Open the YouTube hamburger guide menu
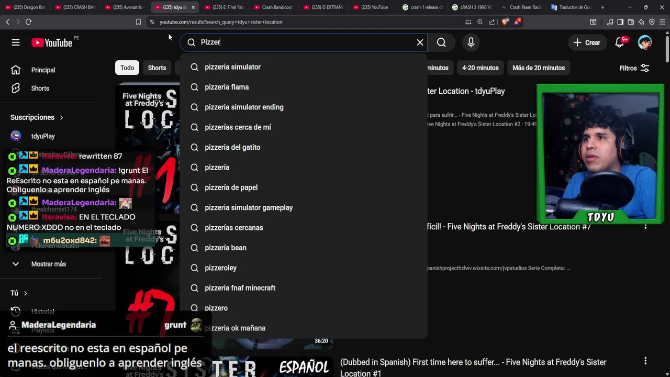 coord(16,42)
